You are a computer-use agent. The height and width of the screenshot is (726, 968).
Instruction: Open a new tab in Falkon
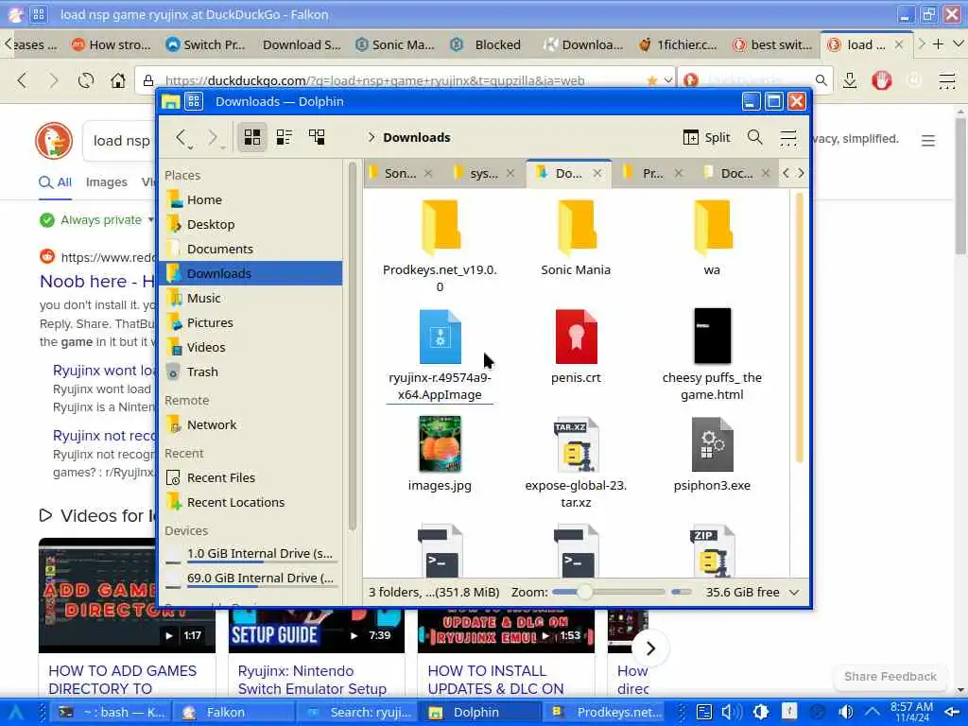click(939, 43)
